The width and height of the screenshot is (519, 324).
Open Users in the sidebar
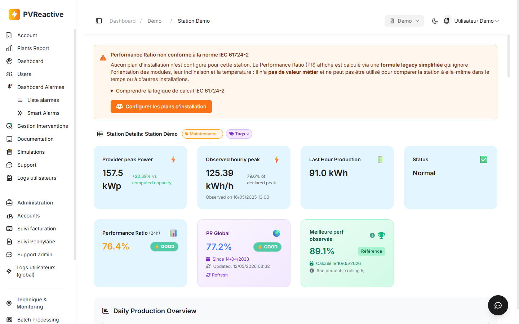tap(24, 74)
